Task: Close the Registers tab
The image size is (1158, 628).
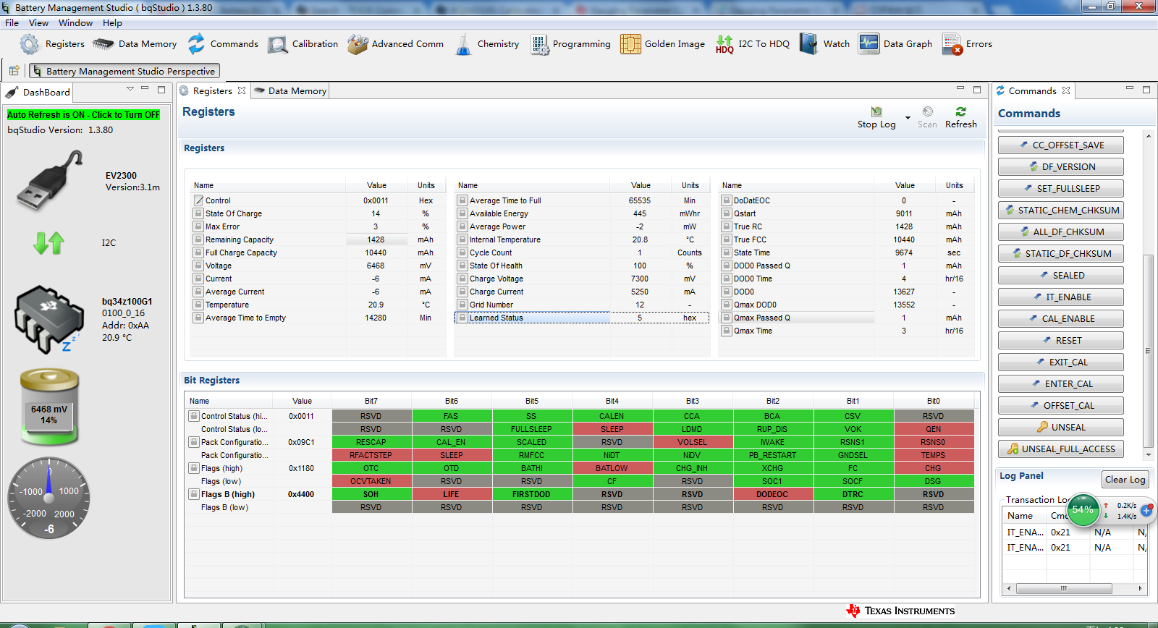Action: pos(242,91)
